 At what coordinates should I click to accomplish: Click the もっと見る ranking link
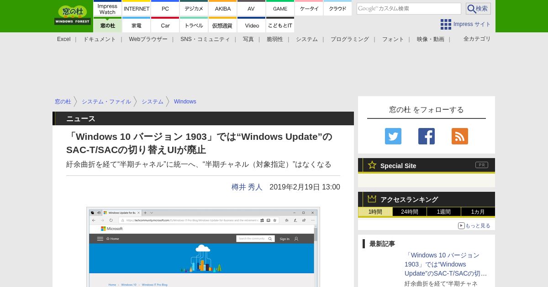click(x=474, y=225)
